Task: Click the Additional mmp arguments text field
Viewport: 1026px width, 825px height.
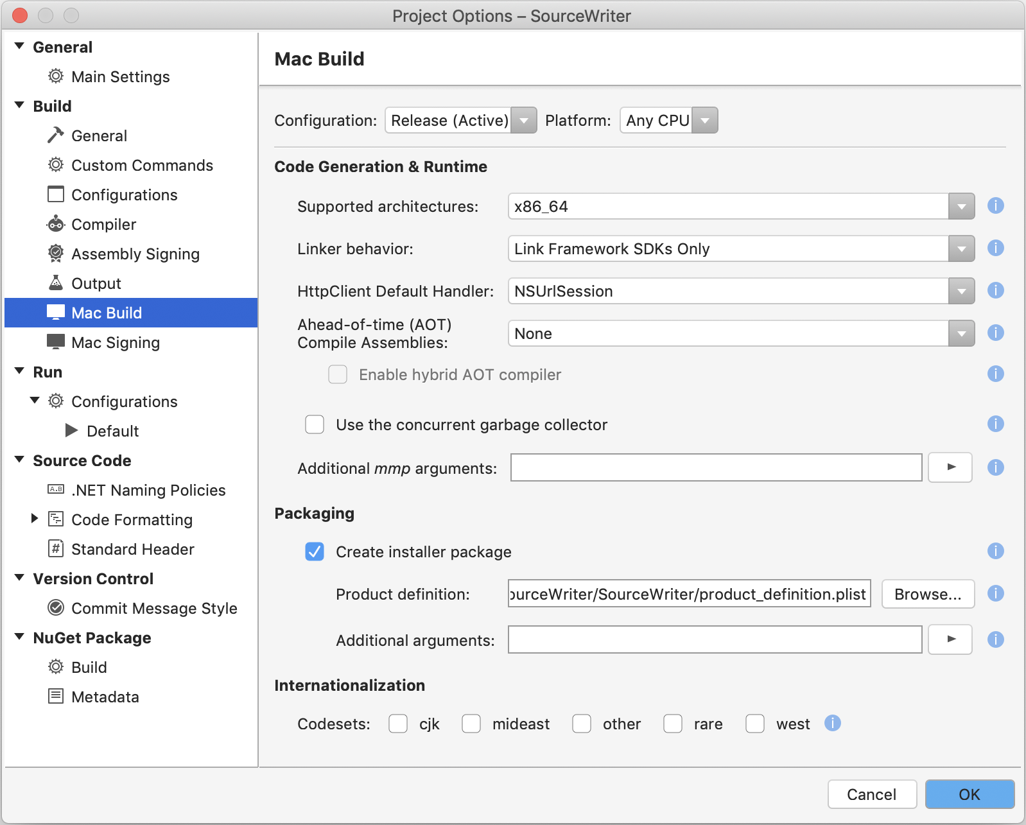Action: (x=716, y=467)
